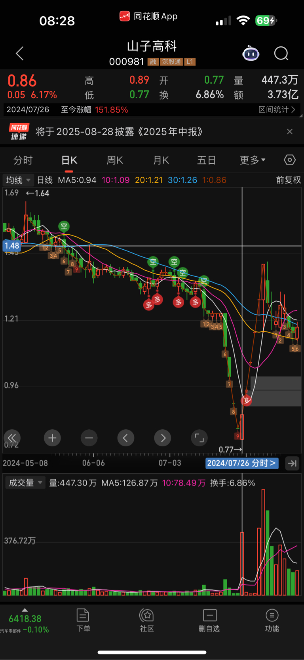304x660 pixels.
Task: Open 功能 functions menu icon
Action: click(272, 621)
